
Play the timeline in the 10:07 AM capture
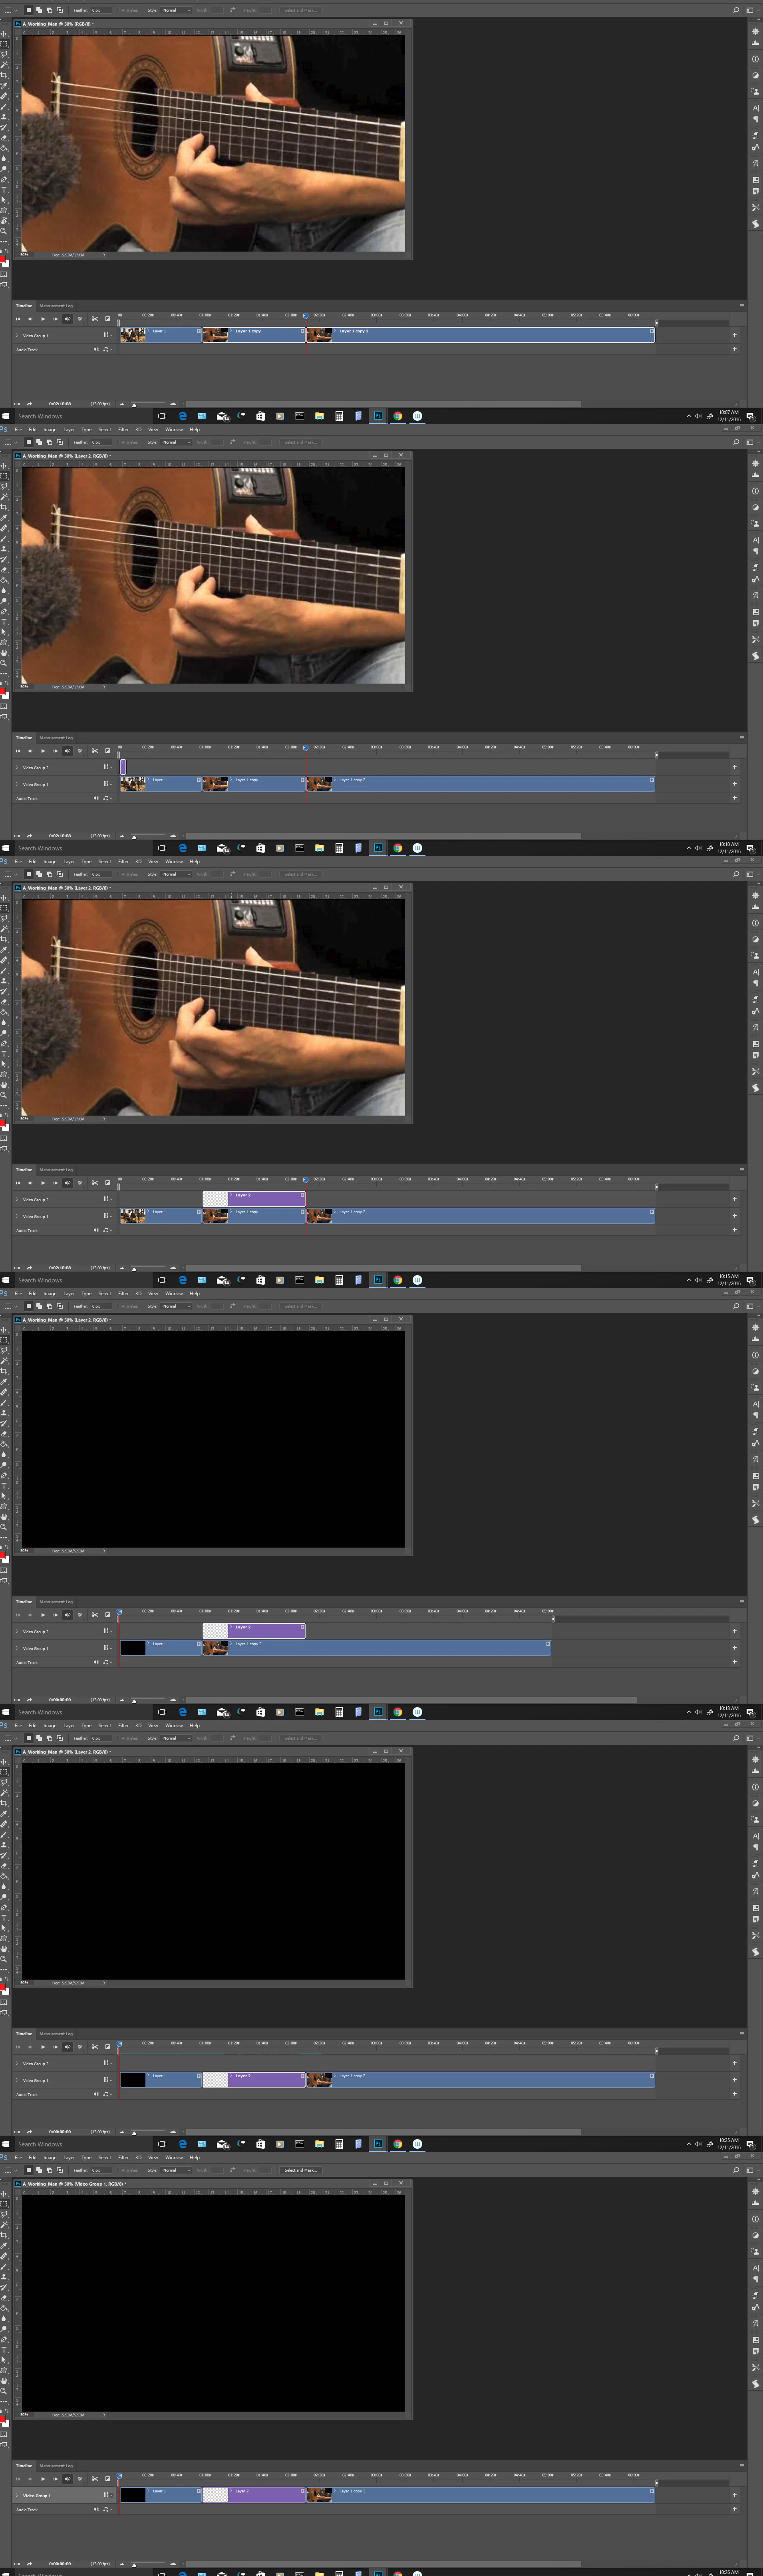pos(43,319)
